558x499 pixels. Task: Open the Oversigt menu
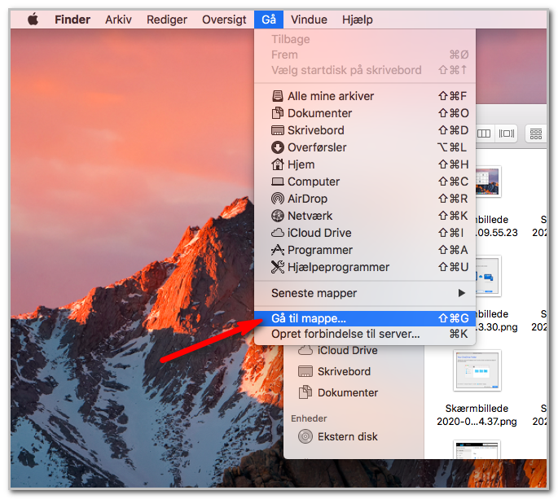[224, 20]
